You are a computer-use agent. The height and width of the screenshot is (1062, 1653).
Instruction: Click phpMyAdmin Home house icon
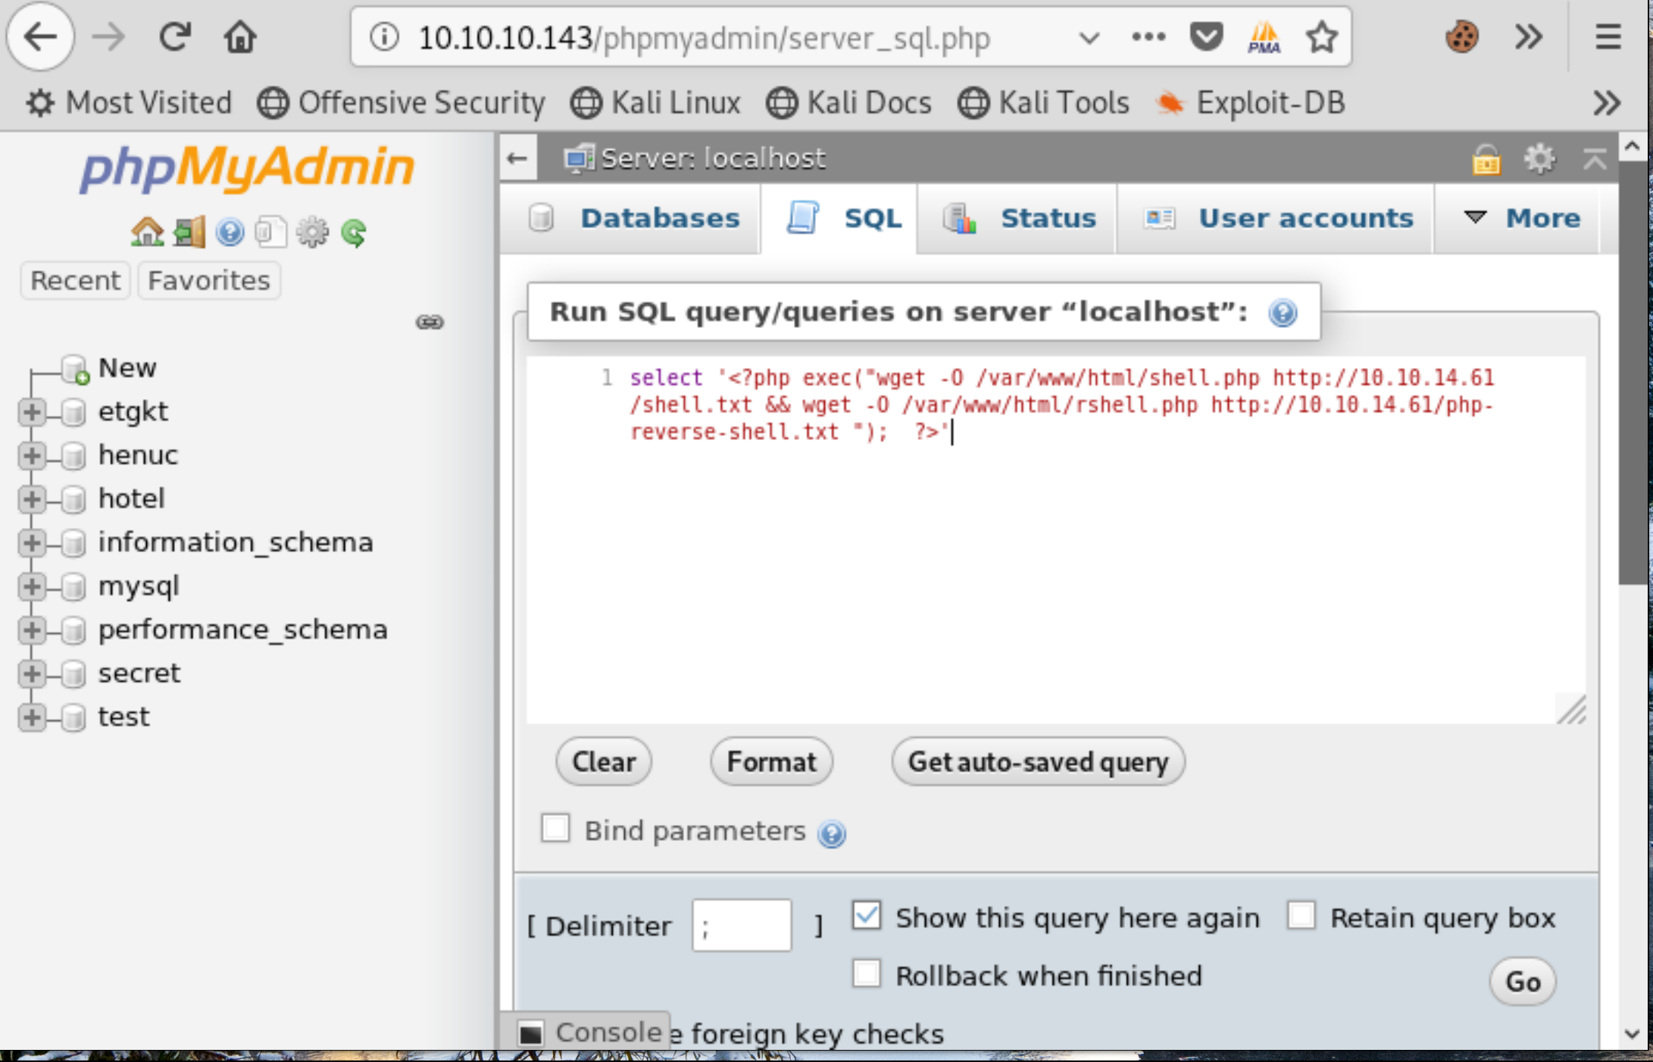coord(147,232)
